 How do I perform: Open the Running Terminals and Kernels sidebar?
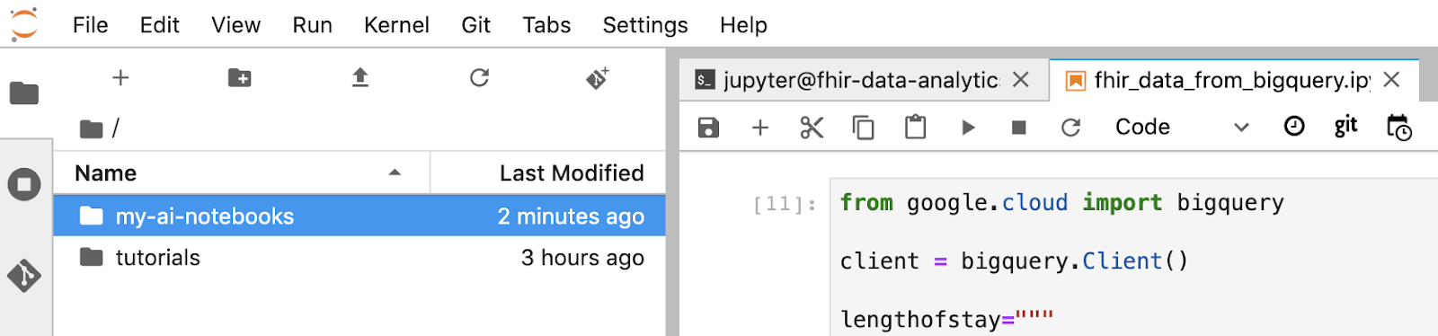pyautogui.click(x=24, y=185)
